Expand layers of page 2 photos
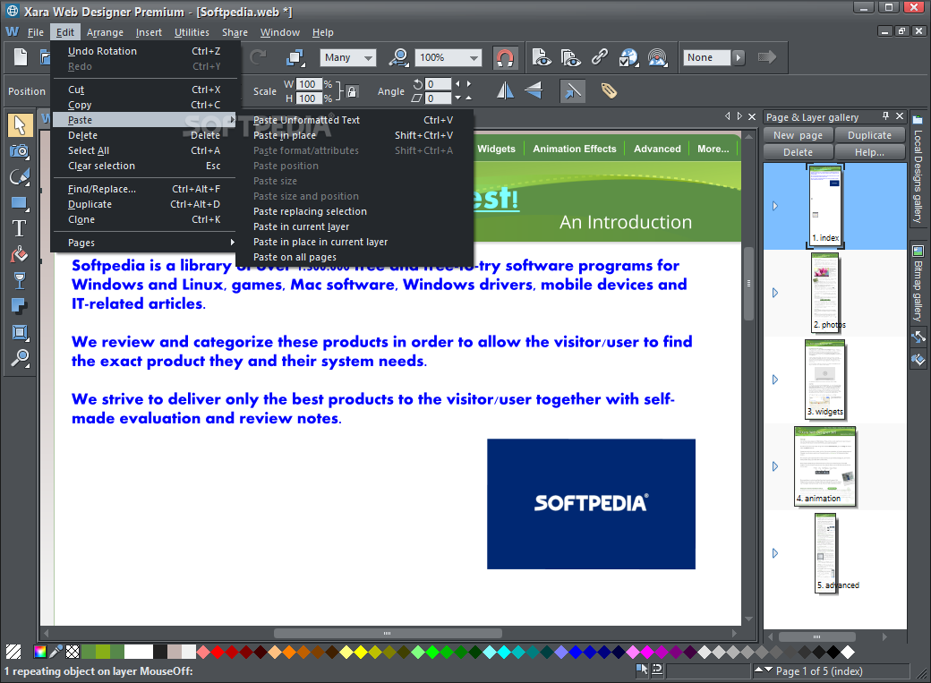This screenshot has width=931, height=683. pos(775,293)
